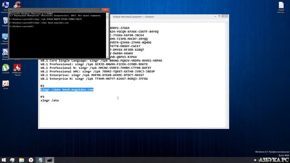This screenshot has height=163, width=290.
Task: Click the 'slmgr /ipk' command line in Command Prompt
Action: (45, 19)
